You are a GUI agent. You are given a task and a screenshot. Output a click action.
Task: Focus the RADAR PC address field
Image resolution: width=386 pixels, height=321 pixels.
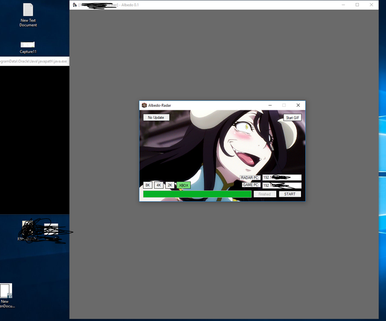point(282,177)
